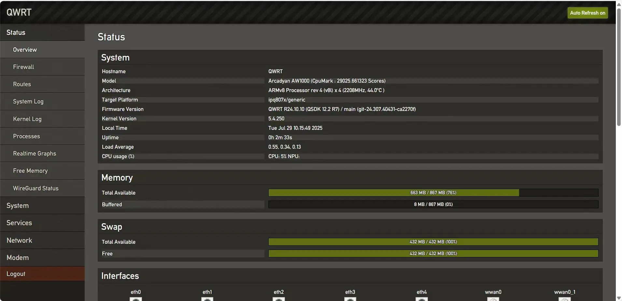Image resolution: width=622 pixels, height=301 pixels.
Task: Expand the Network sidebar section
Action: 19,240
